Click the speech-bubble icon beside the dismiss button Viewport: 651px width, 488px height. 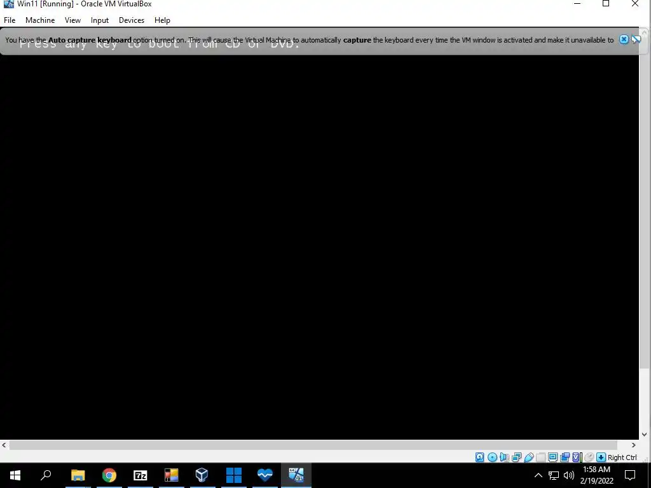tap(636, 39)
